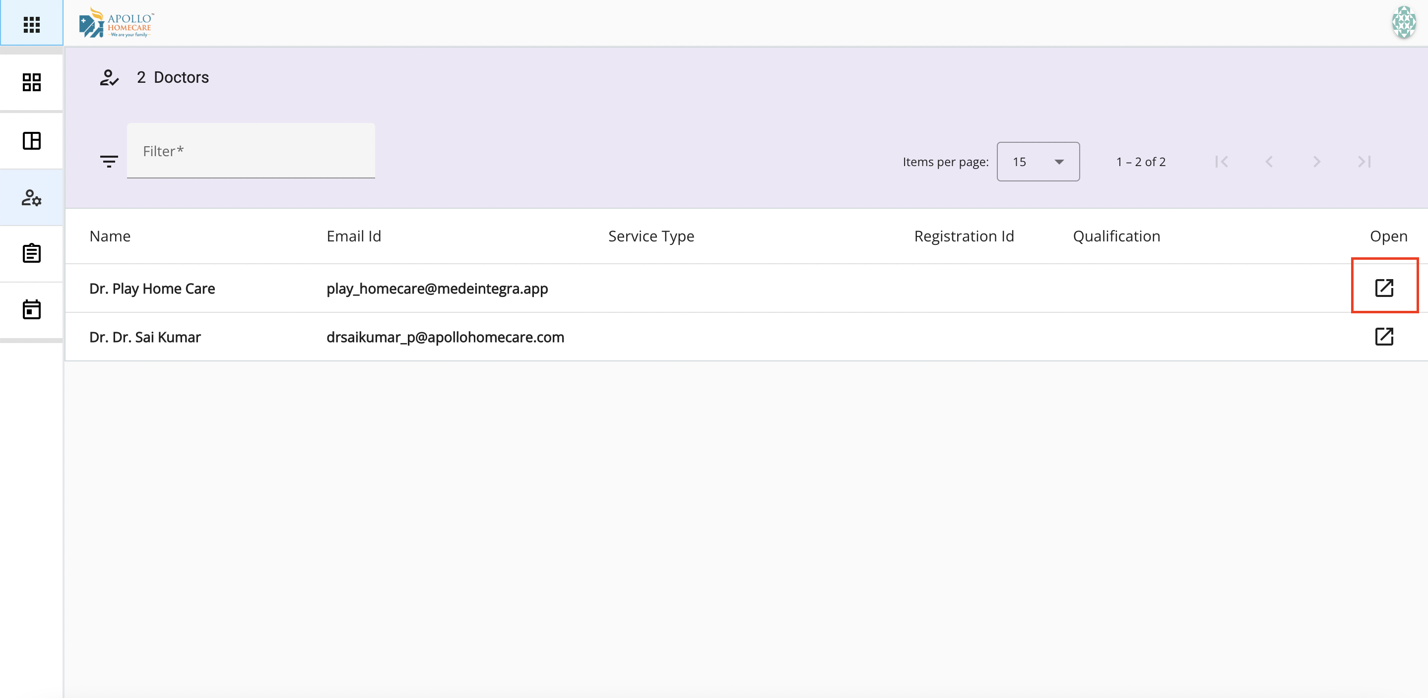Open the dashboard tiles sidebar icon

[32, 83]
